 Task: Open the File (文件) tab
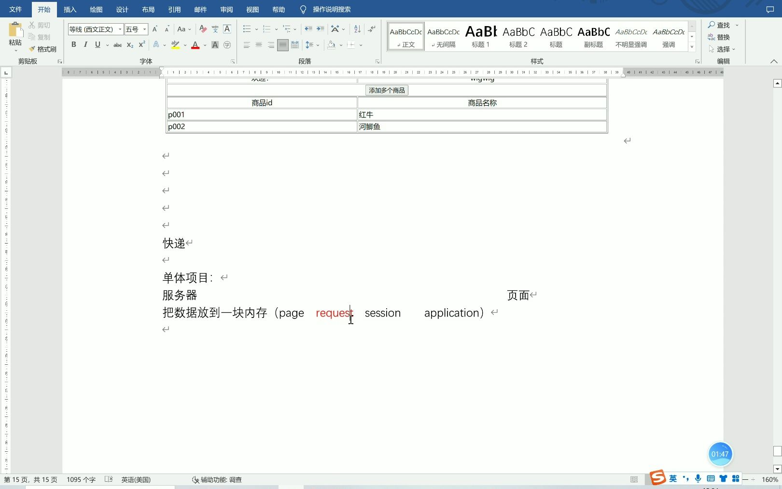15,9
